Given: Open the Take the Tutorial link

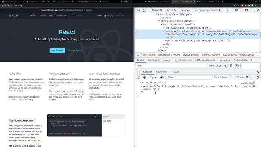Looking at the screenshot, I should 75,51.
